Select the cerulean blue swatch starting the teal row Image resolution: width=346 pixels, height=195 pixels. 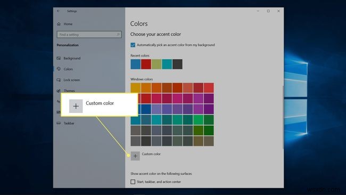click(136, 120)
